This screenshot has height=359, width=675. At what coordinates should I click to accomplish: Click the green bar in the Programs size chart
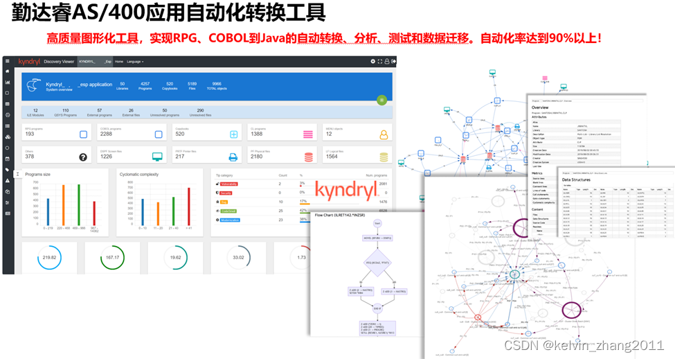point(79,204)
